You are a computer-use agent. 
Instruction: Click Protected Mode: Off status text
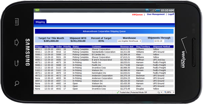pyautogui.click(x=139, y=92)
